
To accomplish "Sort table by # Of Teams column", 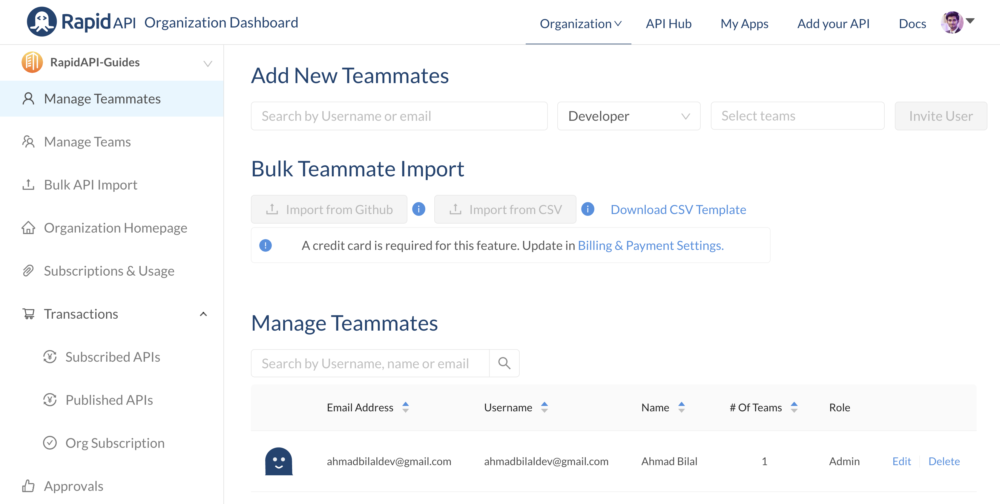I will point(794,407).
